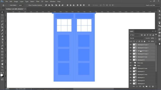This screenshot has height=90, width=161.
Task: Select the Layers panel tab
Action: pos(131,31)
